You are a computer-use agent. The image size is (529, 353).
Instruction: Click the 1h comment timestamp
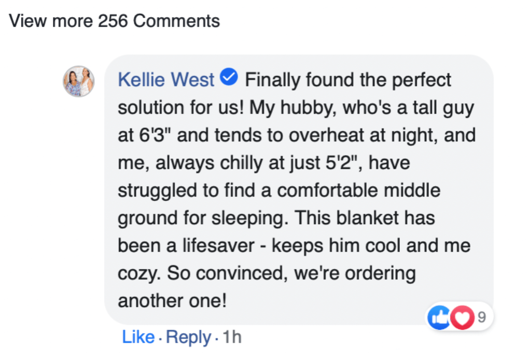[232, 337]
